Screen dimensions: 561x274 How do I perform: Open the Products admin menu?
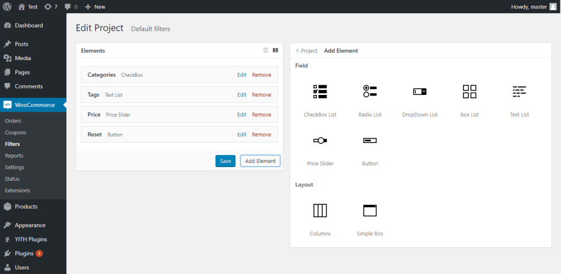26,207
